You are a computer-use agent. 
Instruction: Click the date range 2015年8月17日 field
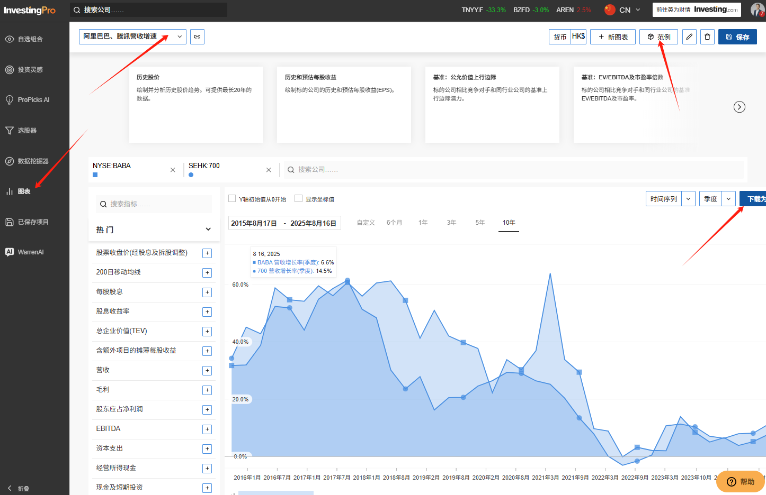click(284, 223)
